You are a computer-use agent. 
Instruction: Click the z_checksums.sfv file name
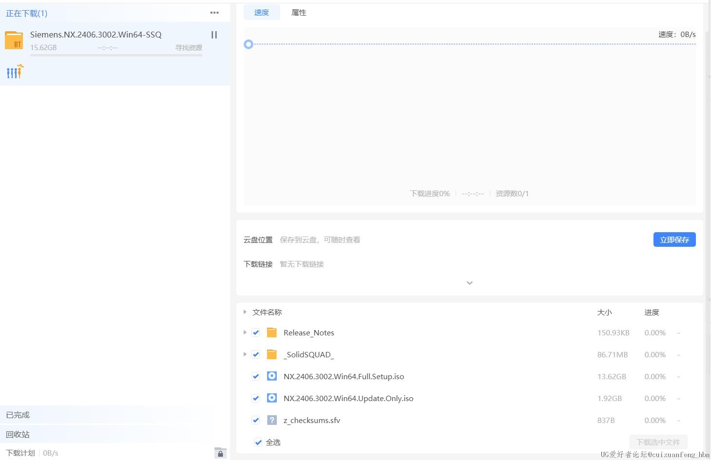312,420
